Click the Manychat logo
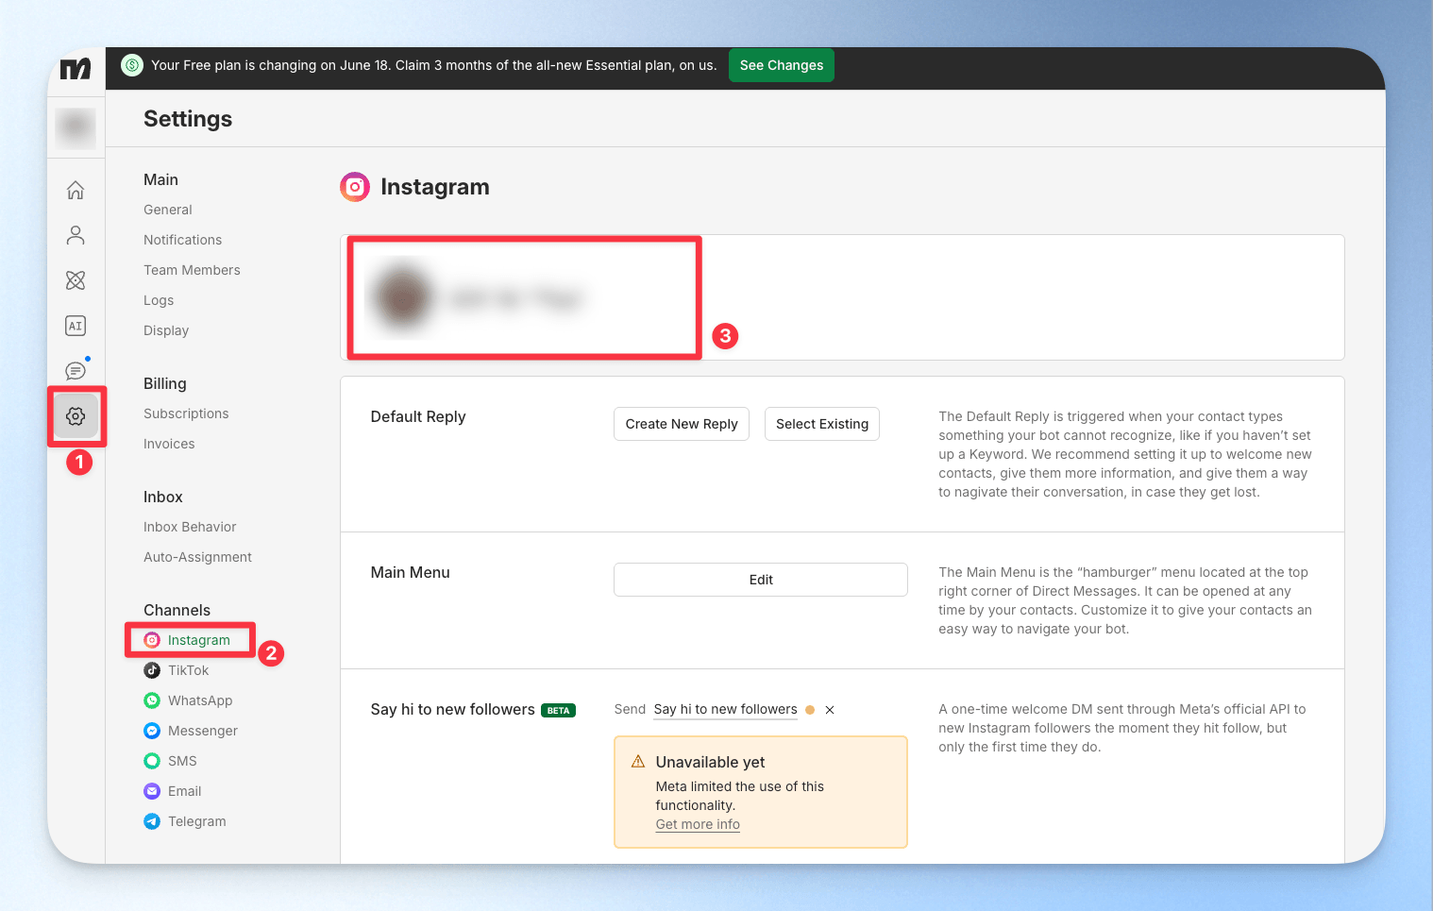 tap(76, 69)
